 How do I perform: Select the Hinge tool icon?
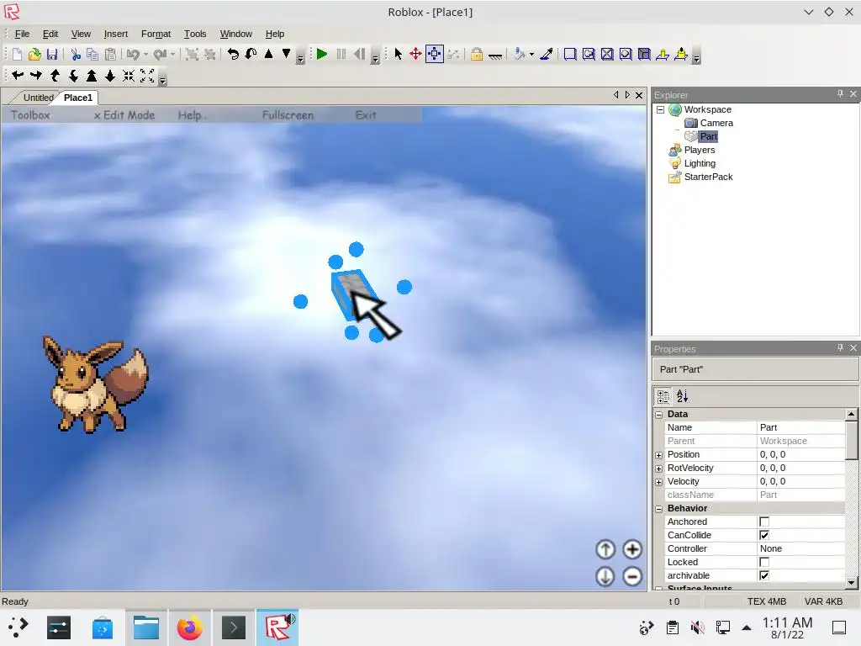tap(663, 54)
